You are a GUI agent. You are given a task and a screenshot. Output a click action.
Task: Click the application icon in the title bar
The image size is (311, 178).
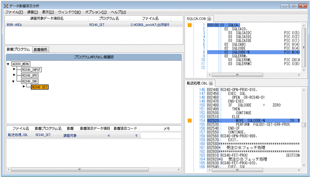[6, 6]
